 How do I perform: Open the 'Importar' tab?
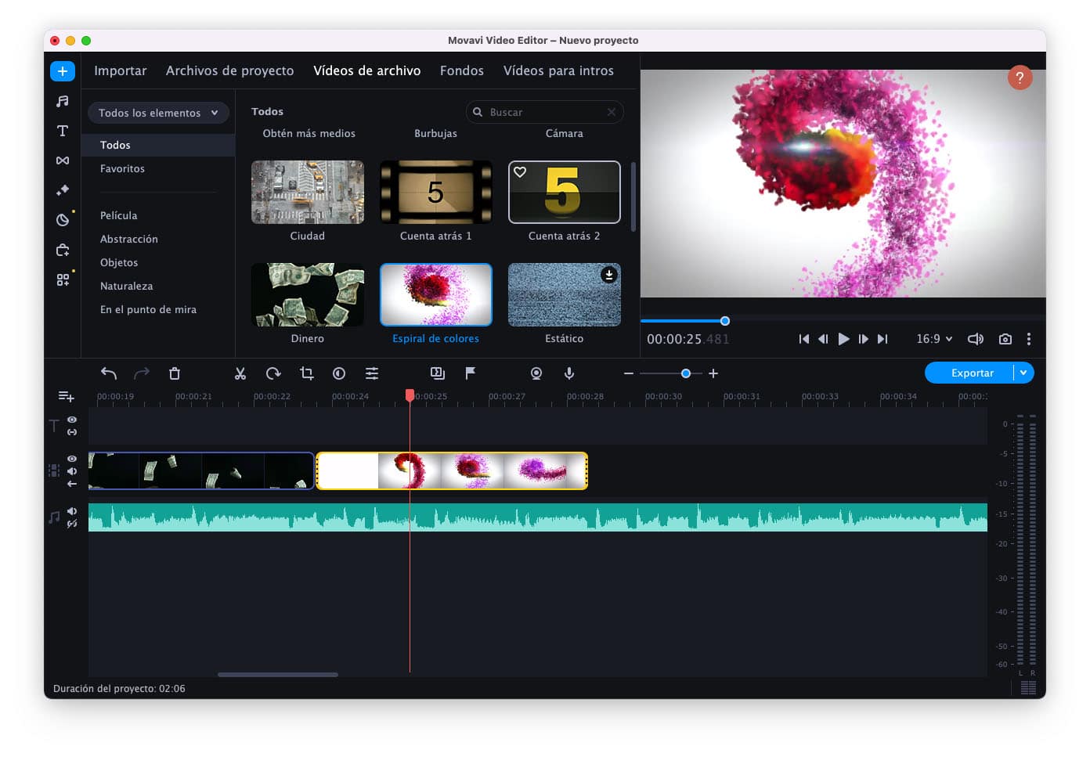tap(120, 70)
